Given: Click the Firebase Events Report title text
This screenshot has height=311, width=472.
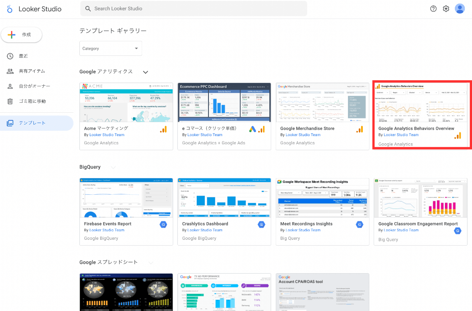Looking at the screenshot, I should click(x=107, y=224).
